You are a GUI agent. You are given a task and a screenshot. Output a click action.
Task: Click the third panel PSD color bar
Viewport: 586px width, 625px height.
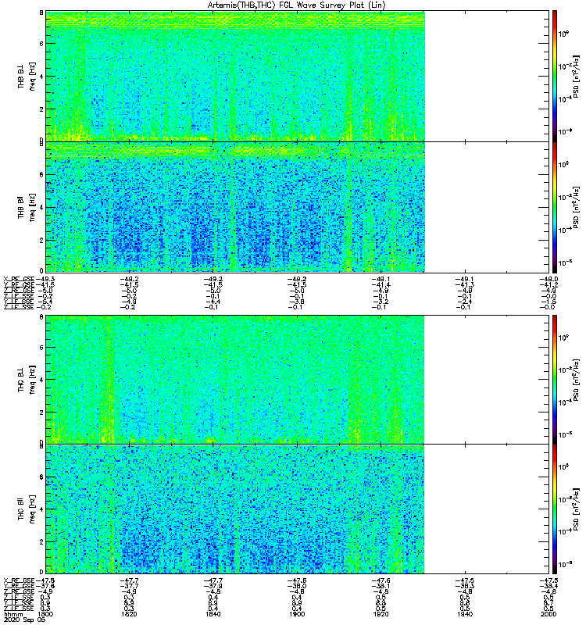[x=555, y=380]
